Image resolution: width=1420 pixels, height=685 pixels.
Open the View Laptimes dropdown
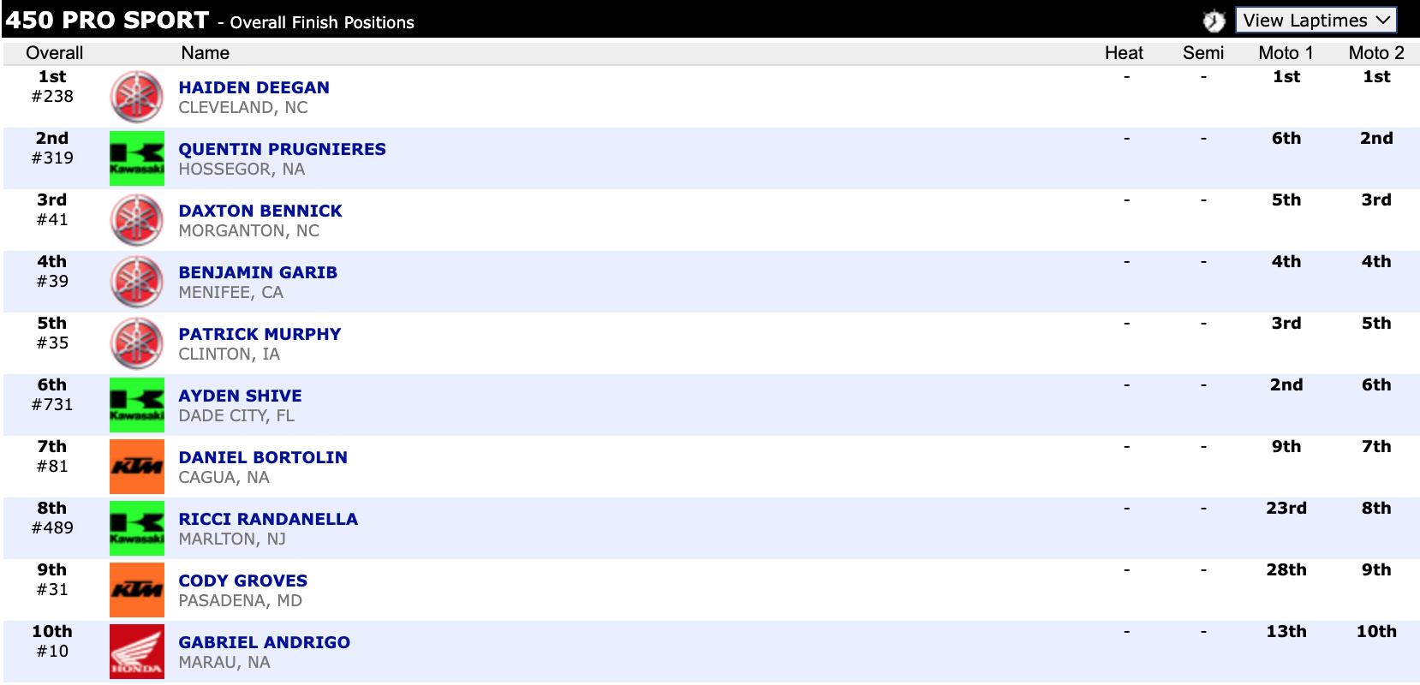pos(1316,21)
